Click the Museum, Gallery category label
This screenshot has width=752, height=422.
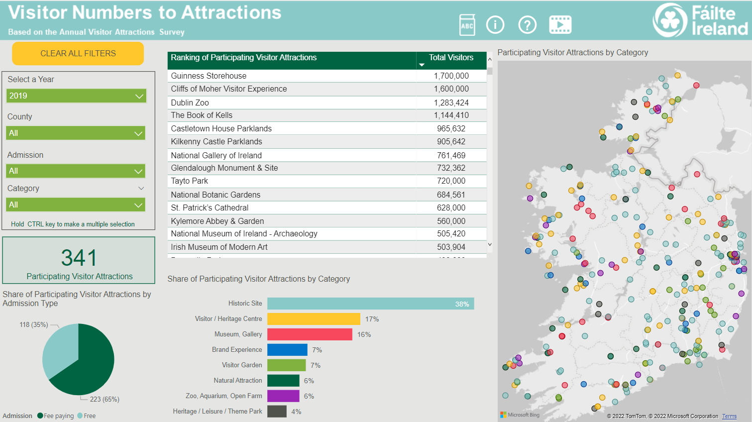[x=238, y=334]
